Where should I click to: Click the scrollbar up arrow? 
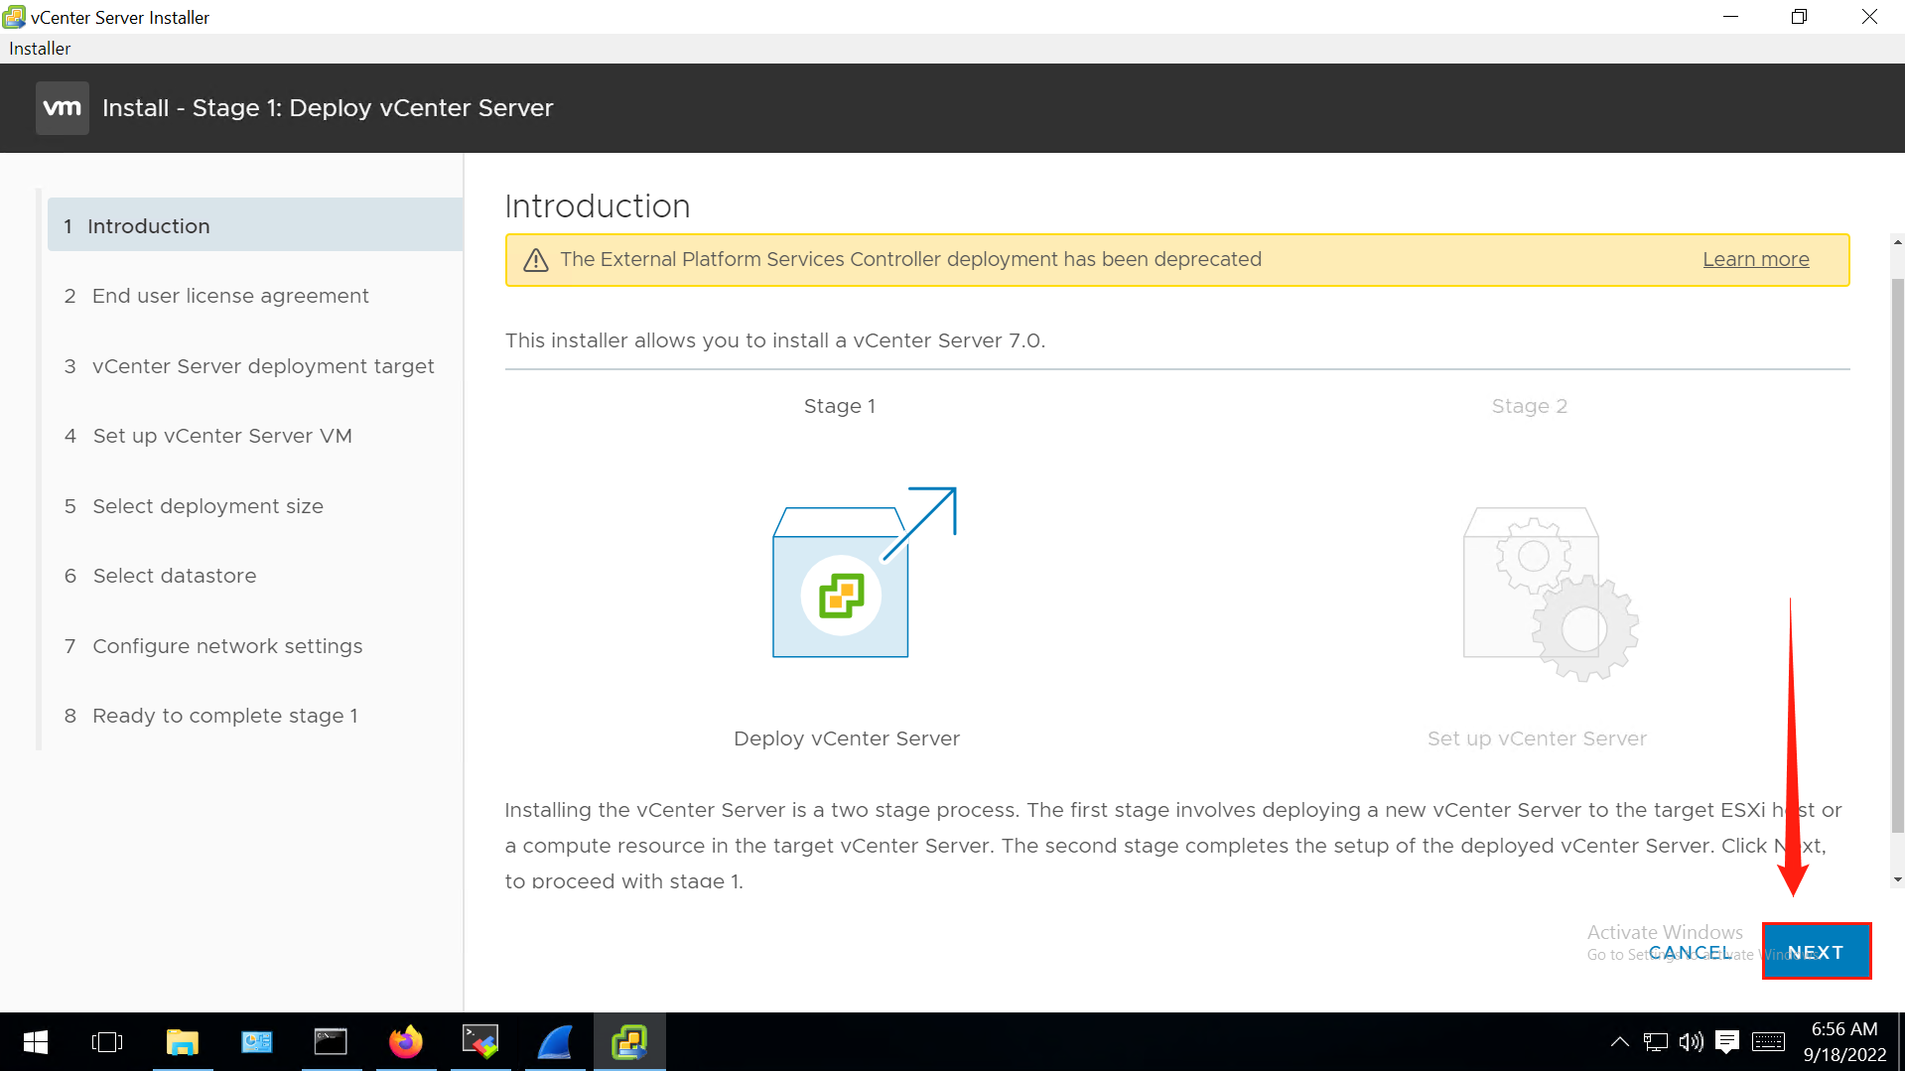[x=1897, y=241]
